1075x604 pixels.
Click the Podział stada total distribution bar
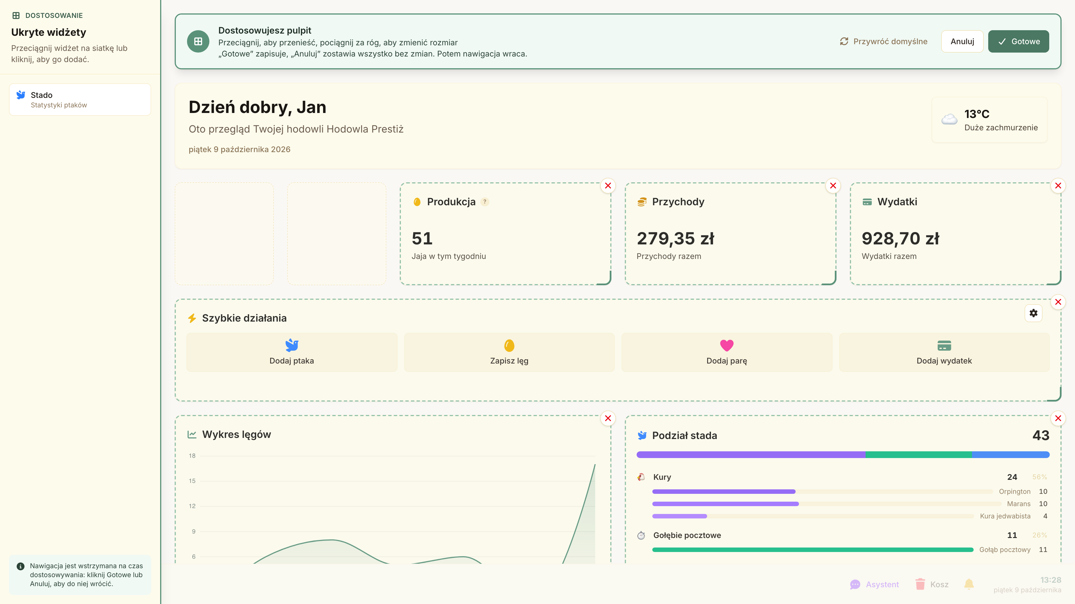click(x=843, y=455)
